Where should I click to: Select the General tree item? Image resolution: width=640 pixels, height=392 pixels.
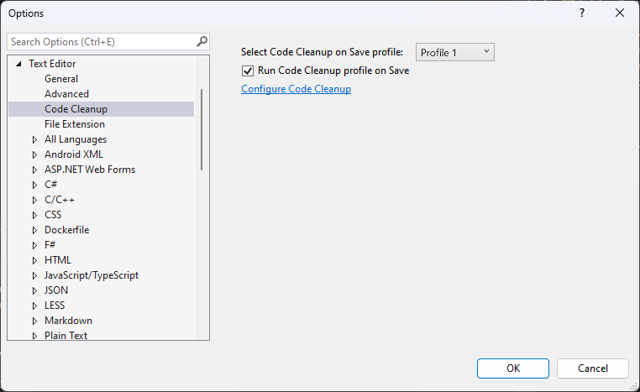(x=61, y=79)
